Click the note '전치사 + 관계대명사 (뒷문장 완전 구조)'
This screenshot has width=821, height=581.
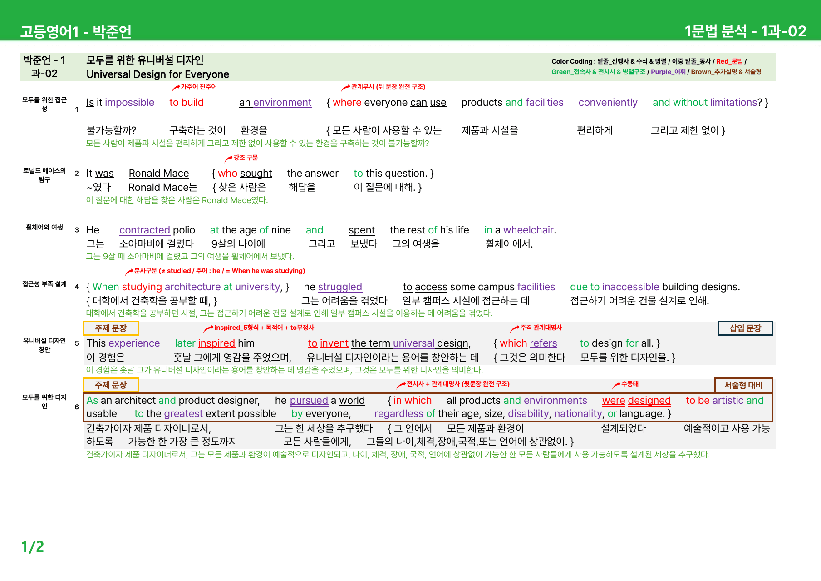[x=458, y=384]
